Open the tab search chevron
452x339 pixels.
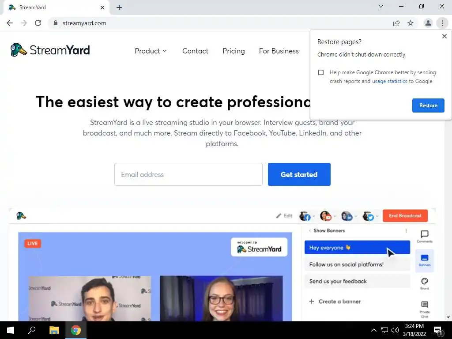[x=381, y=6]
